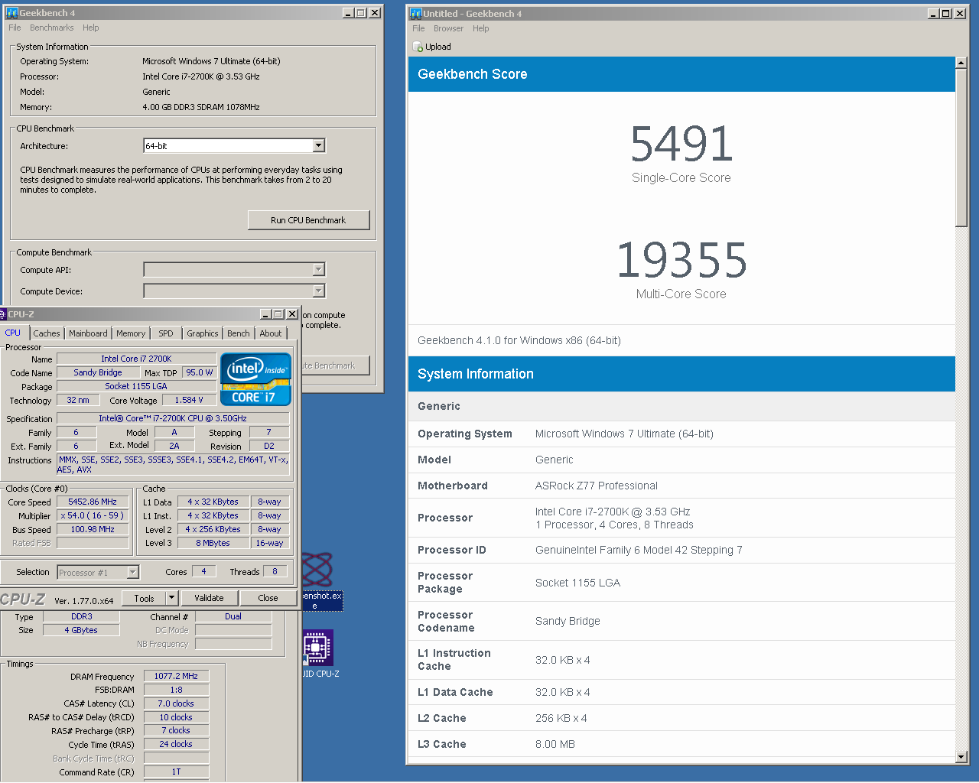The height and width of the screenshot is (783, 979).
Task: Click the Level 3 cache 8 MBytes value
Action: [x=213, y=543]
